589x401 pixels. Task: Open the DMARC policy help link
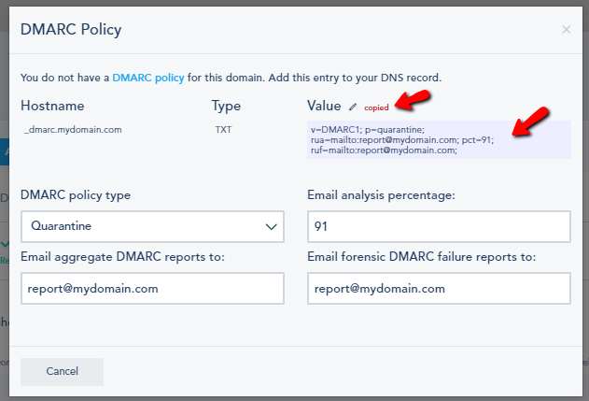click(148, 78)
